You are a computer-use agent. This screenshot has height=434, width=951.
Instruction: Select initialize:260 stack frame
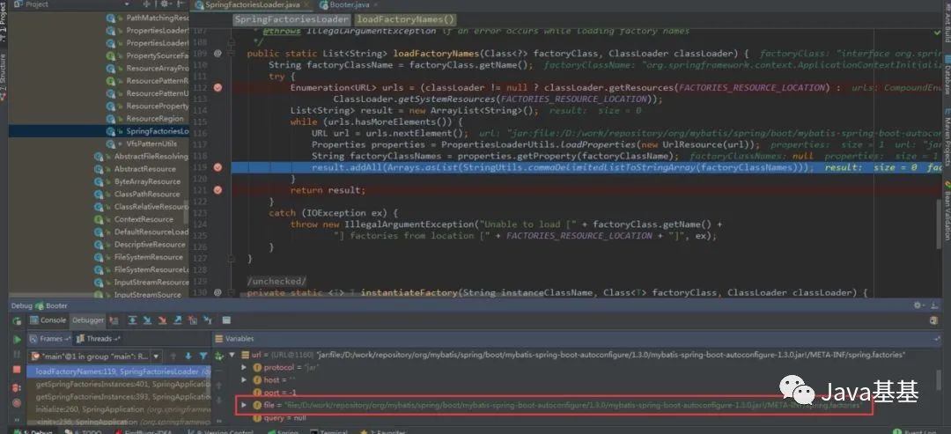point(118,409)
